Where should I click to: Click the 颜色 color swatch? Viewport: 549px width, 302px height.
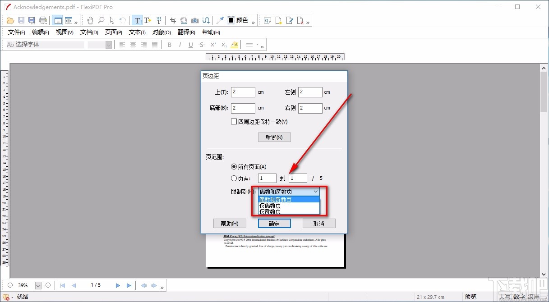pyautogui.click(x=232, y=20)
